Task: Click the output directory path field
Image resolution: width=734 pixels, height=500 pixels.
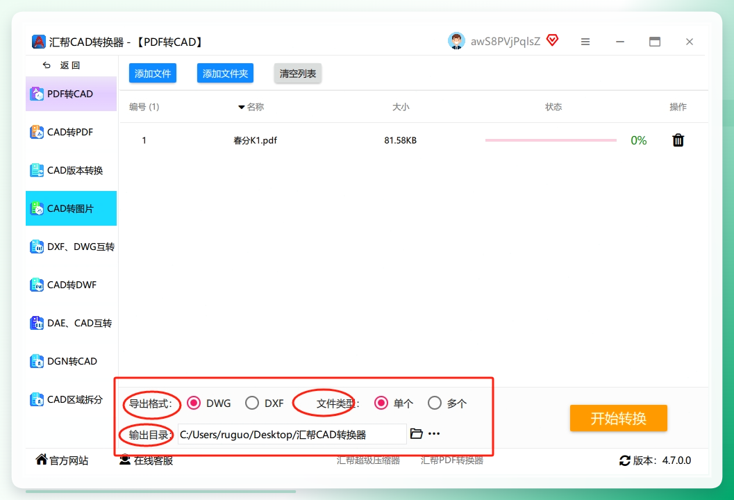Action: click(292, 435)
